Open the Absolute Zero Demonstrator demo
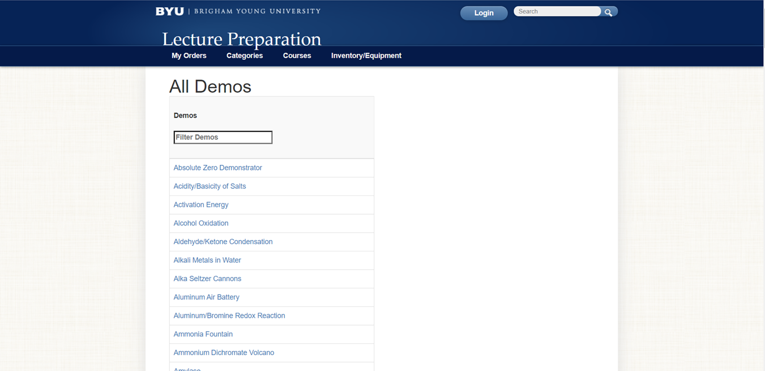Image resolution: width=765 pixels, height=371 pixels. coord(217,168)
